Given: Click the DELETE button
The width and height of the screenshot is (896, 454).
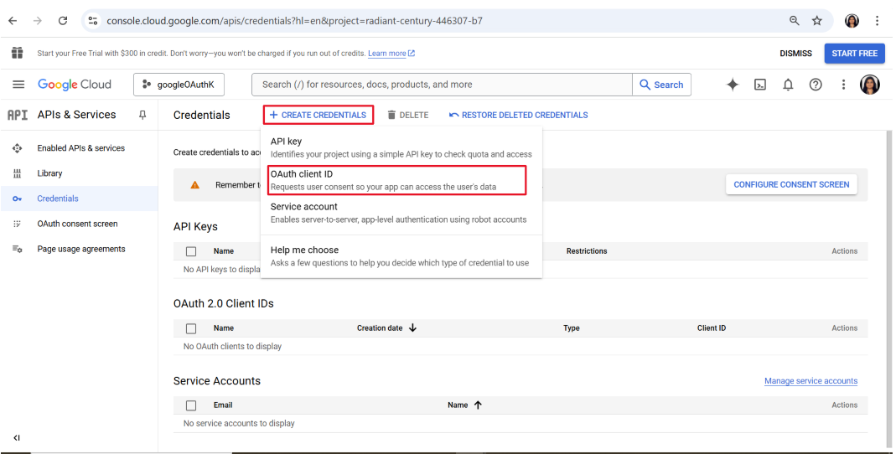Looking at the screenshot, I should [x=408, y=115].
